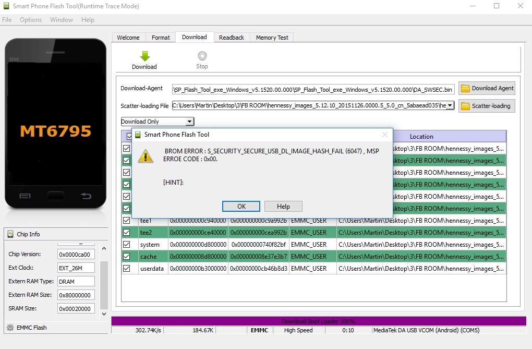Click the Stop icon
Screen dimensions: 532x349
point(202,56)
